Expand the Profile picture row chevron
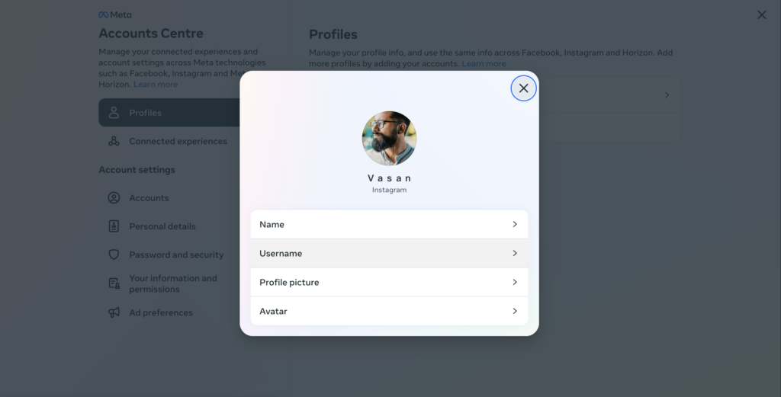Screen dimensions: 781x397 pyautogui.click(x=515, y=282)
